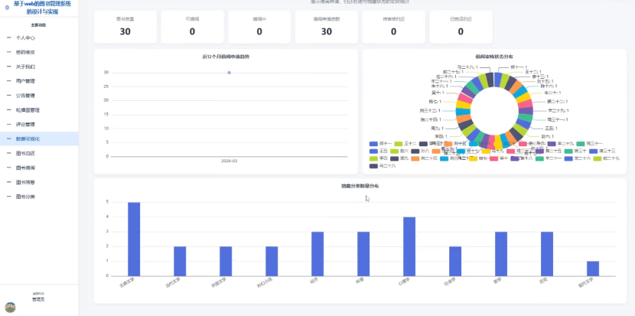Click the 借阅申请总数 card
The image size is (635, 316).
tap(327, 27)
